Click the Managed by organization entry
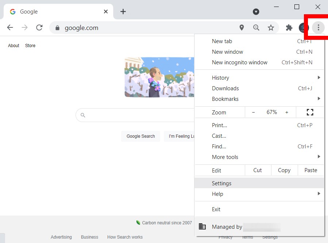328x243 pixels. pyautogui.click(x=259, y=227)
